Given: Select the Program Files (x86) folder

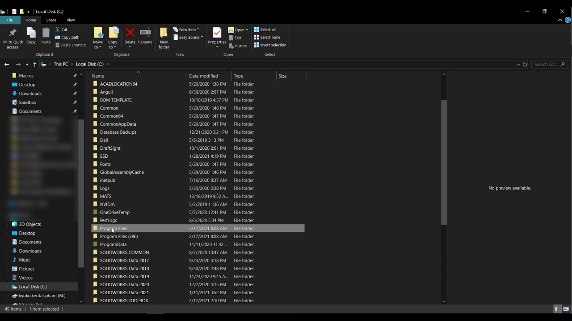Looking at the screenshot, I should coord(198,236).
